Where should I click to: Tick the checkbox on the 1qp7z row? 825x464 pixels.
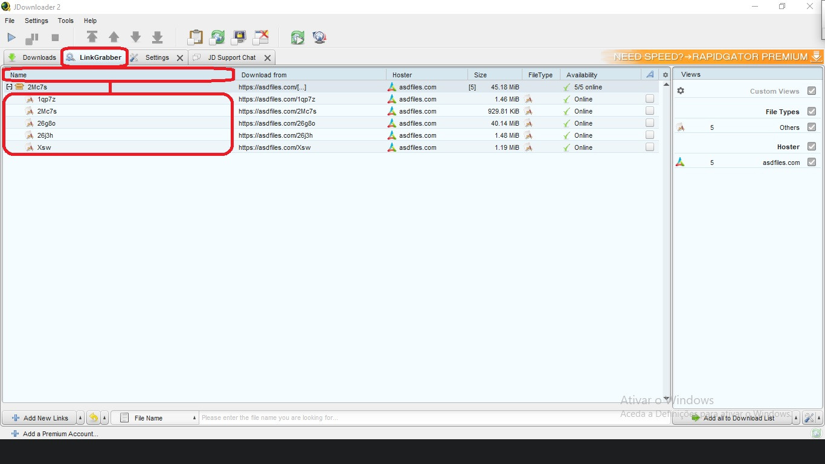650,98
